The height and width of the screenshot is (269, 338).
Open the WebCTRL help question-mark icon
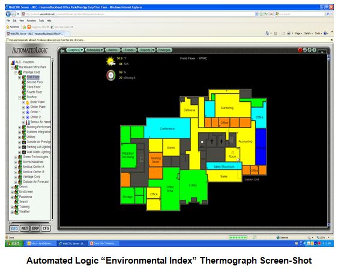(x=315, y=50)
